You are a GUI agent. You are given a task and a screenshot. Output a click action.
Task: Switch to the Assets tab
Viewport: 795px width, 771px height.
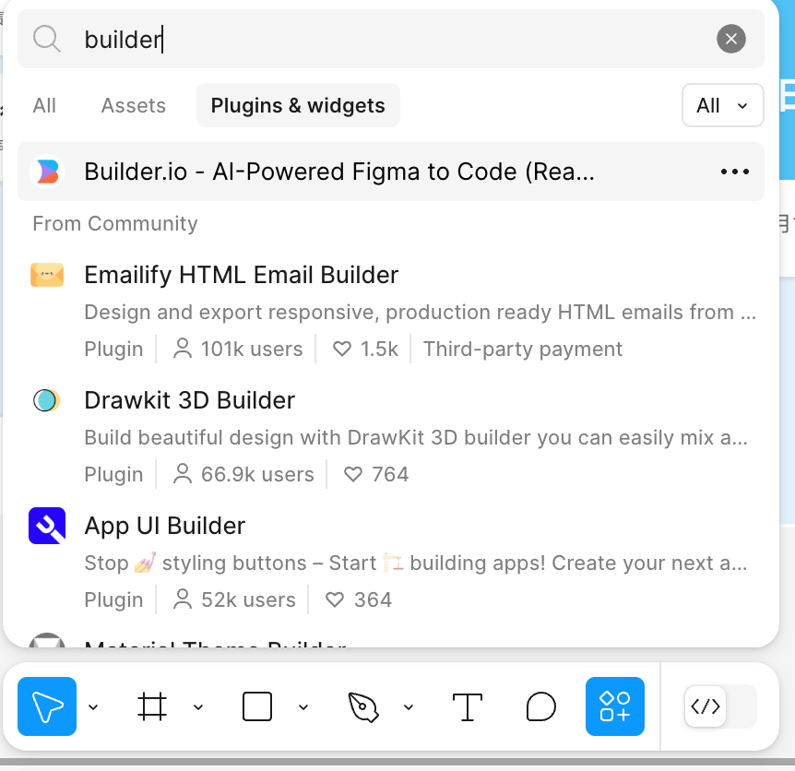pyautogui.click(x=134, y=105)
